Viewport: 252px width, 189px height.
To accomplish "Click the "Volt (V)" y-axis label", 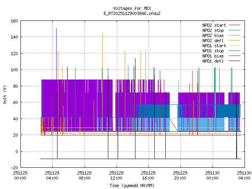I will coord(5,94).
